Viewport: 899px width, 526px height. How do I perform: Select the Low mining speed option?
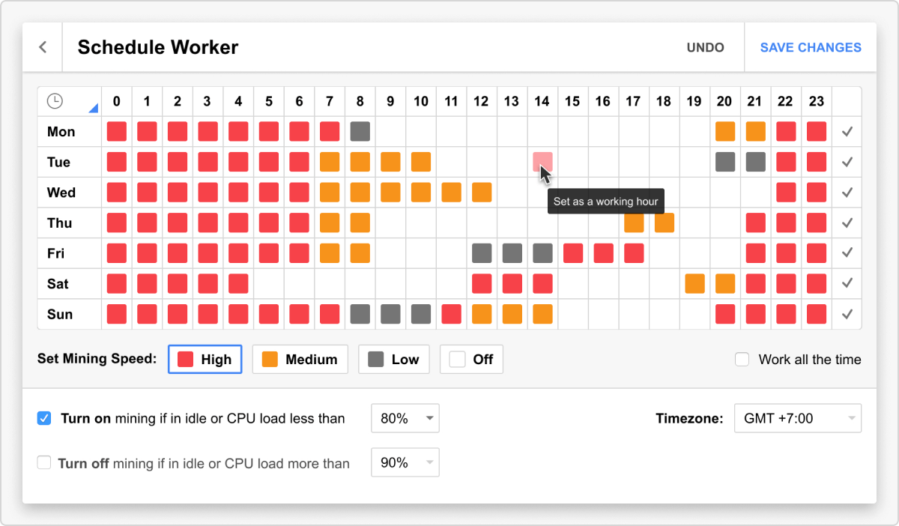click(394, 360)
